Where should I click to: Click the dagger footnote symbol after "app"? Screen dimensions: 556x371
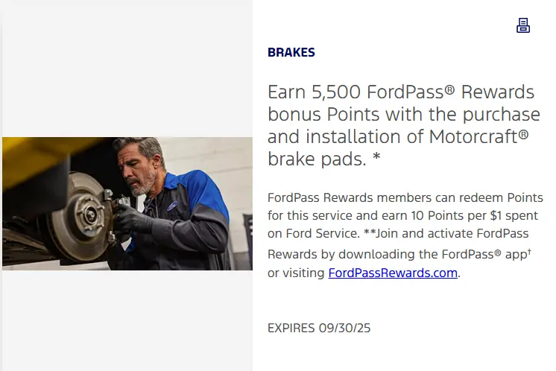click(x=529, y=251)
